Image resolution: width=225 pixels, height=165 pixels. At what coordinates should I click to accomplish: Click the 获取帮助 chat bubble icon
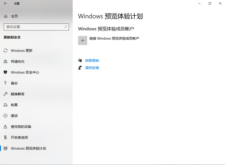click(80, 61)
